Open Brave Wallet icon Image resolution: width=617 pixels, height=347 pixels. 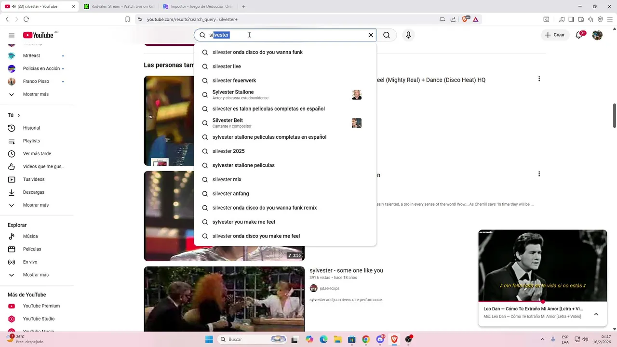(x=581, y=19)
